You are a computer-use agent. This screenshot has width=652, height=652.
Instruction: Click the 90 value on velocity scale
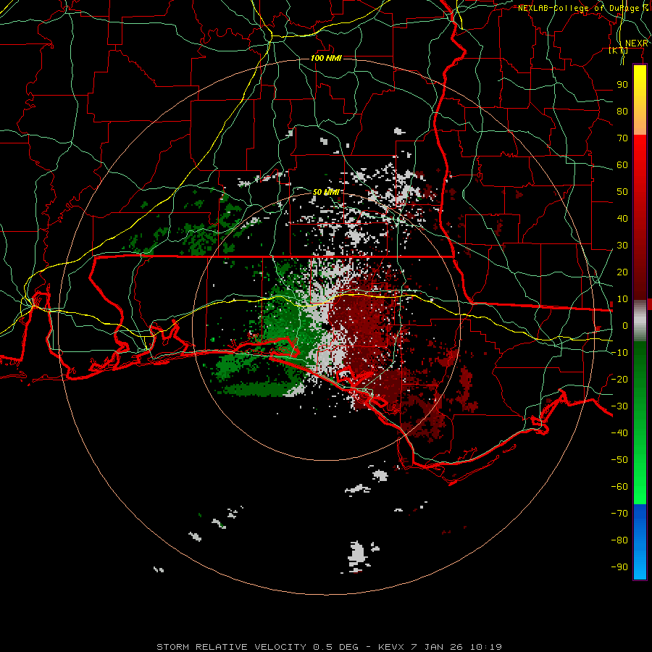[x=622, y=85]
